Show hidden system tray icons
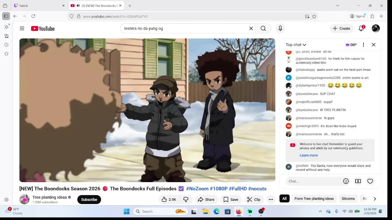The height and width of the screenshot is (220, 392). (320, 211)
